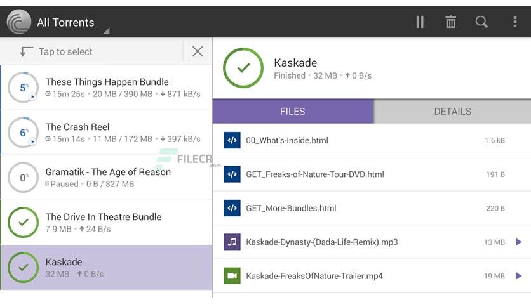Open file 00_What's-Inside.html
531x307 pixels.
372,140
